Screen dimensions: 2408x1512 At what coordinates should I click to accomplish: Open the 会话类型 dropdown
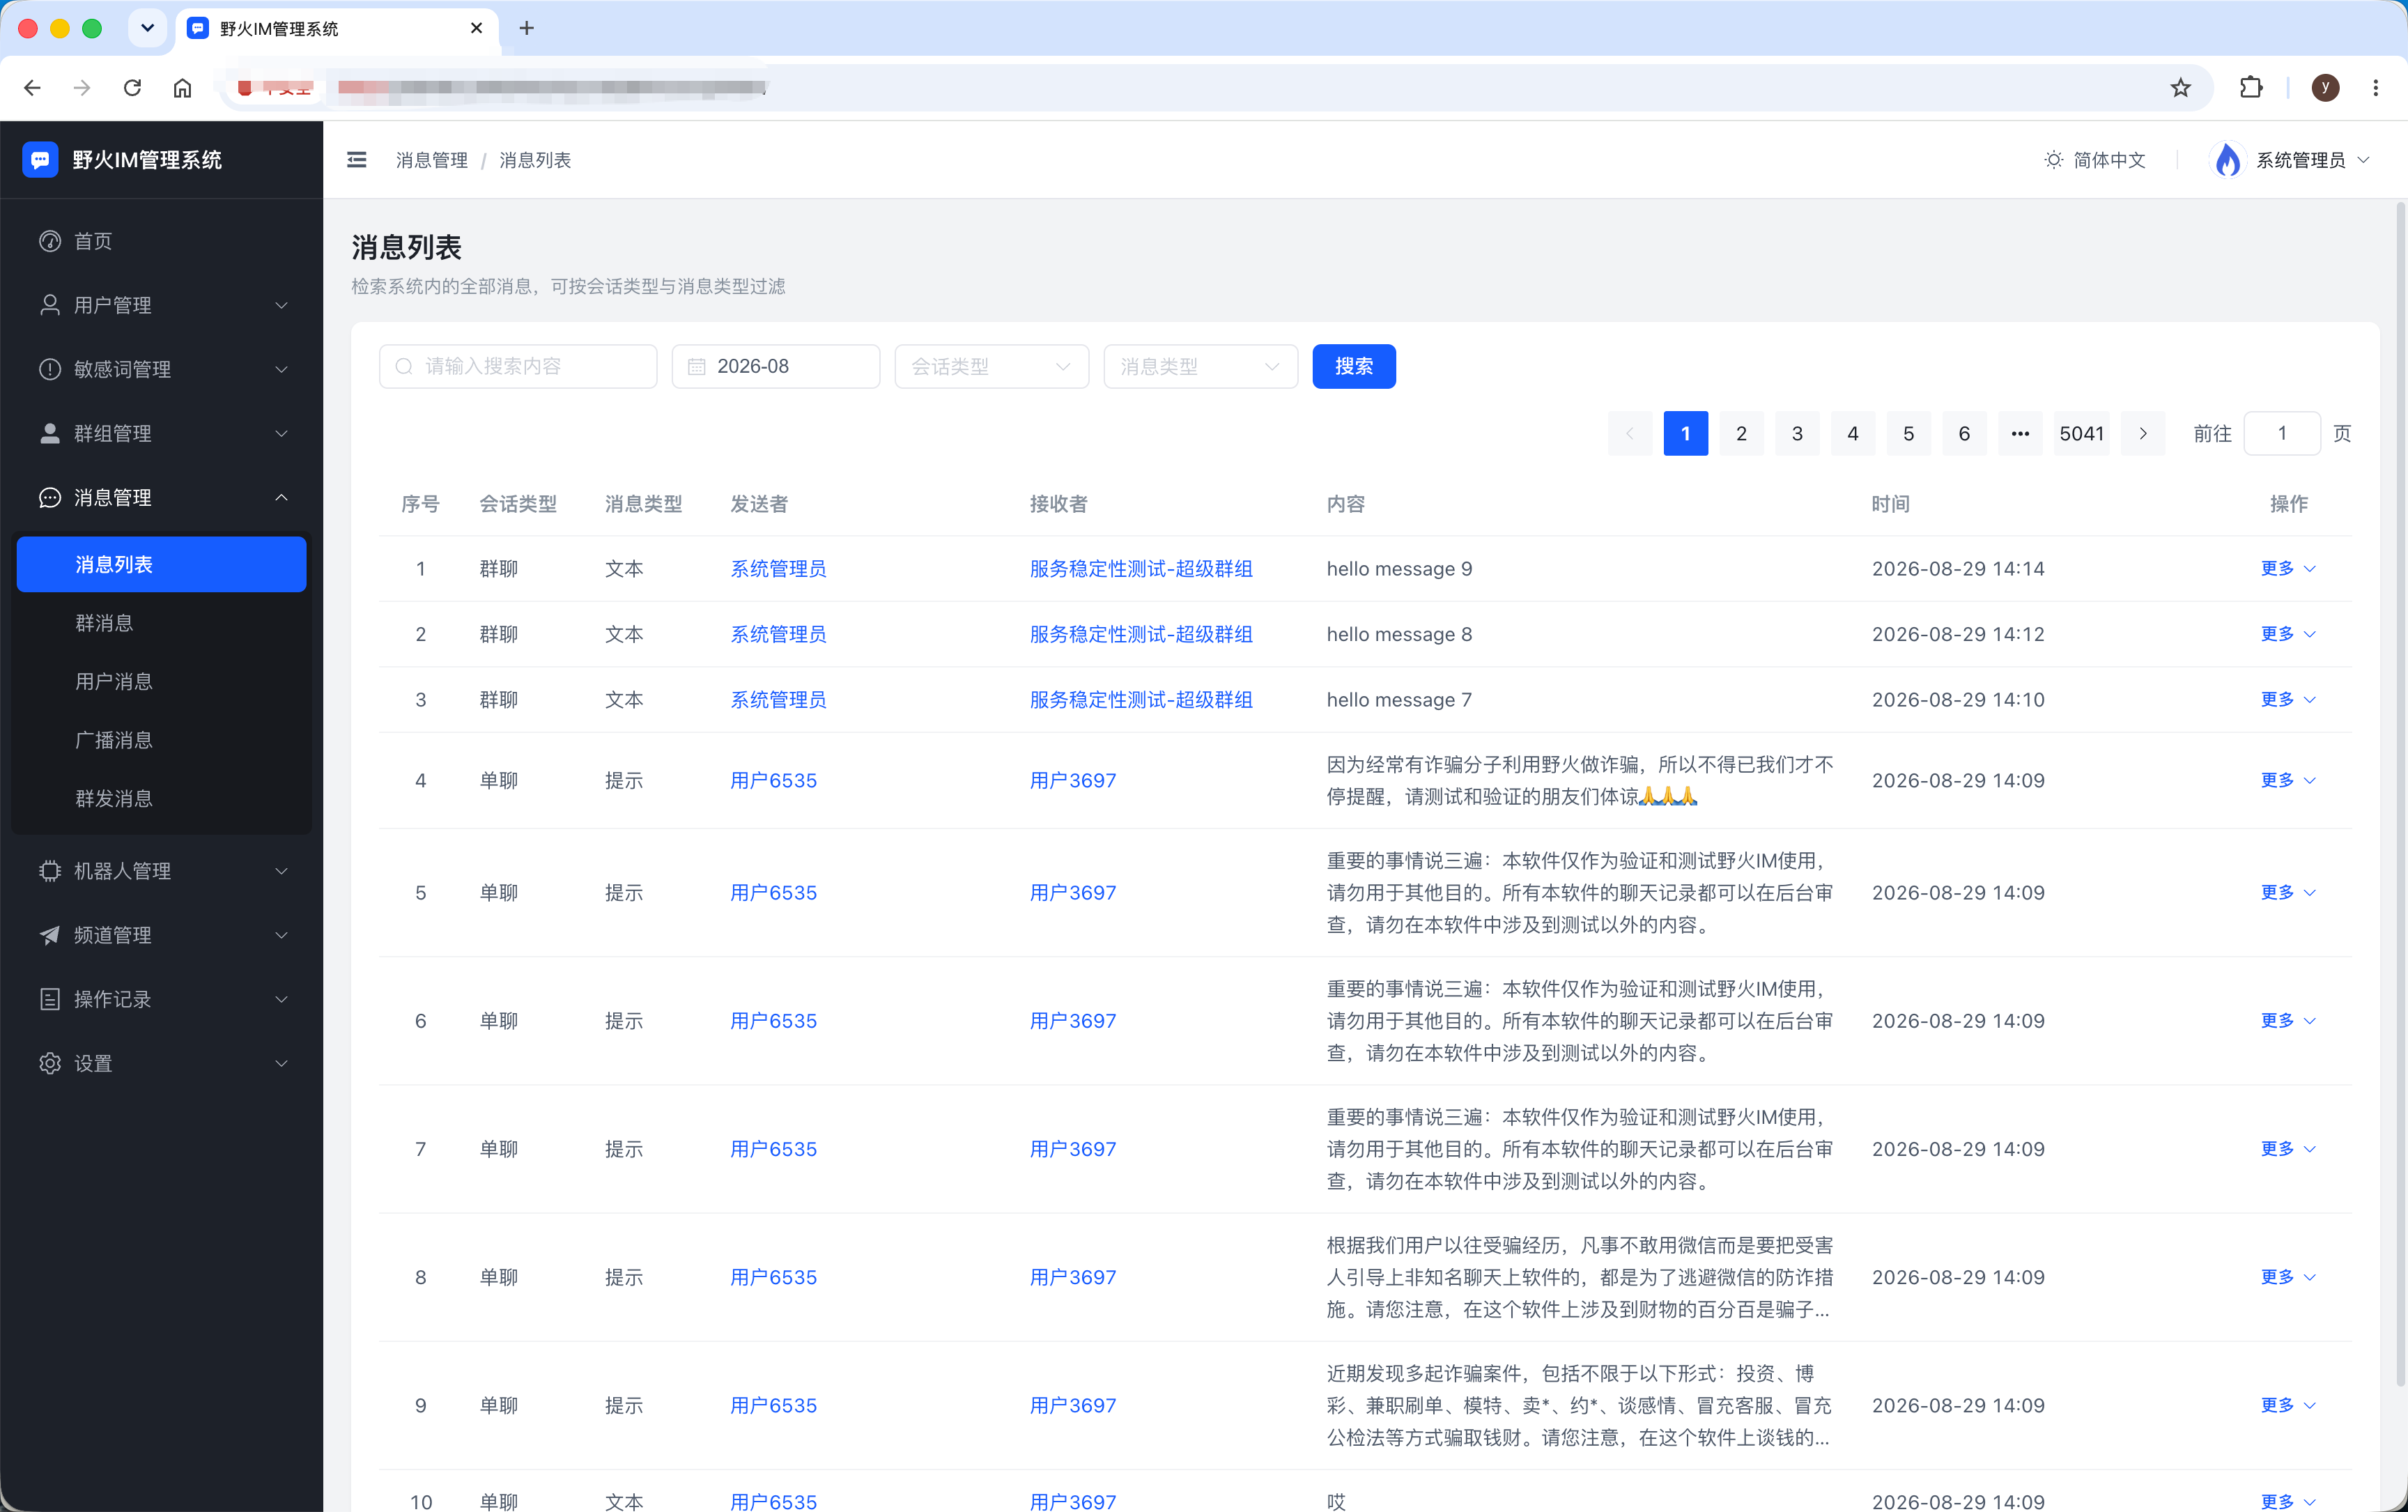pyautogui.click(x=992, y=367)
